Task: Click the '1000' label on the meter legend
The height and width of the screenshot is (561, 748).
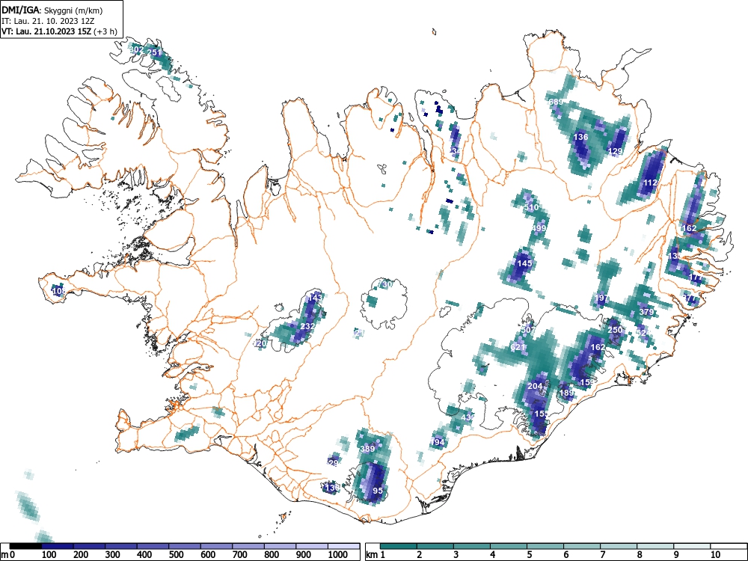Action: [337, 555]
